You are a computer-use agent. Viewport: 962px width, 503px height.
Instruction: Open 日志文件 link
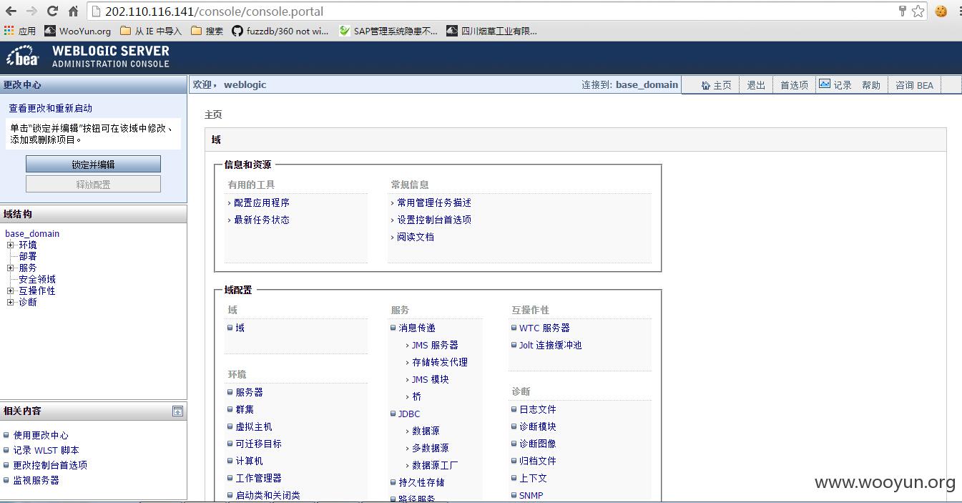coord(537,409)
